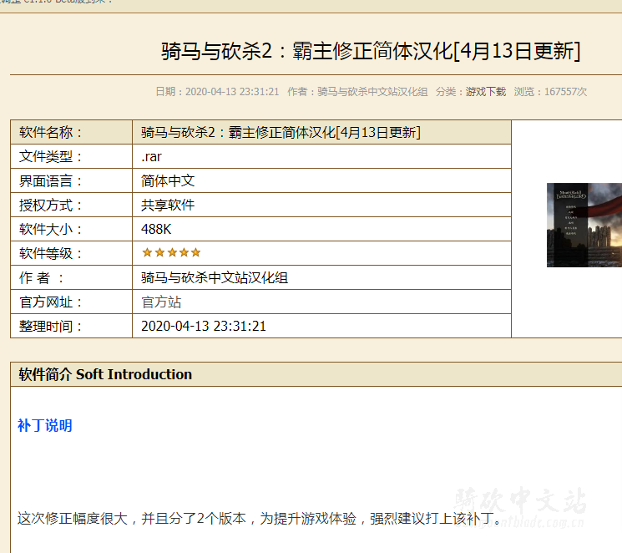The height and width of the screenshot is (553, 622).
Task: Click the 官方网址： label cell
Action: point(72,302)
